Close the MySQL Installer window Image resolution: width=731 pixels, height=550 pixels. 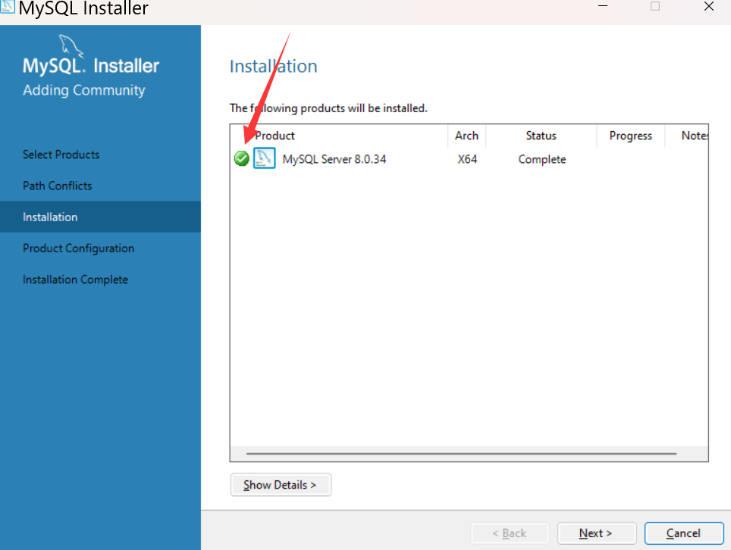point(709,6)
